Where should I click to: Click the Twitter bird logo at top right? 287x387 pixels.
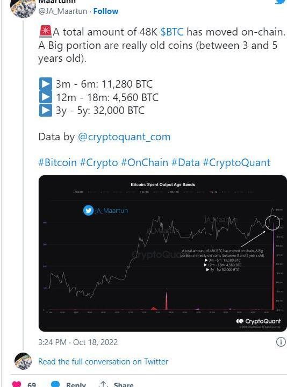(281, 2)
